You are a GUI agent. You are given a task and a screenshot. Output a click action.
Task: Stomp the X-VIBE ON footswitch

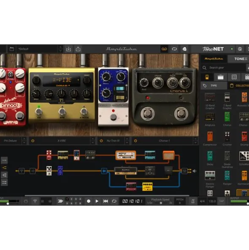tap(39, 112)
